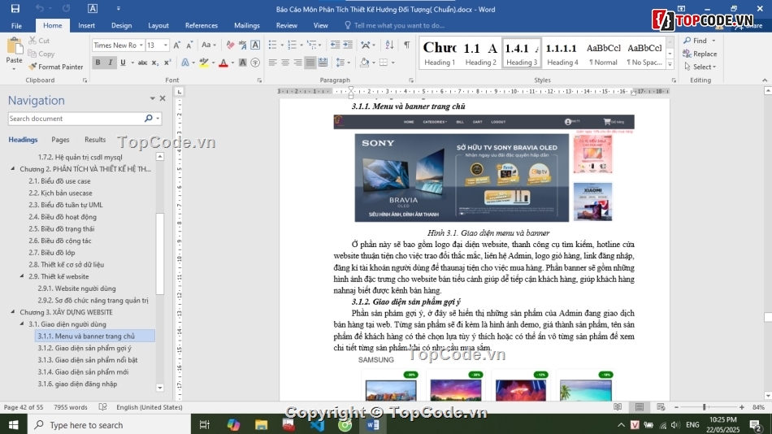Show Pages tab in Navigation pane
The image size is (772, 434).
click(61, 140)
